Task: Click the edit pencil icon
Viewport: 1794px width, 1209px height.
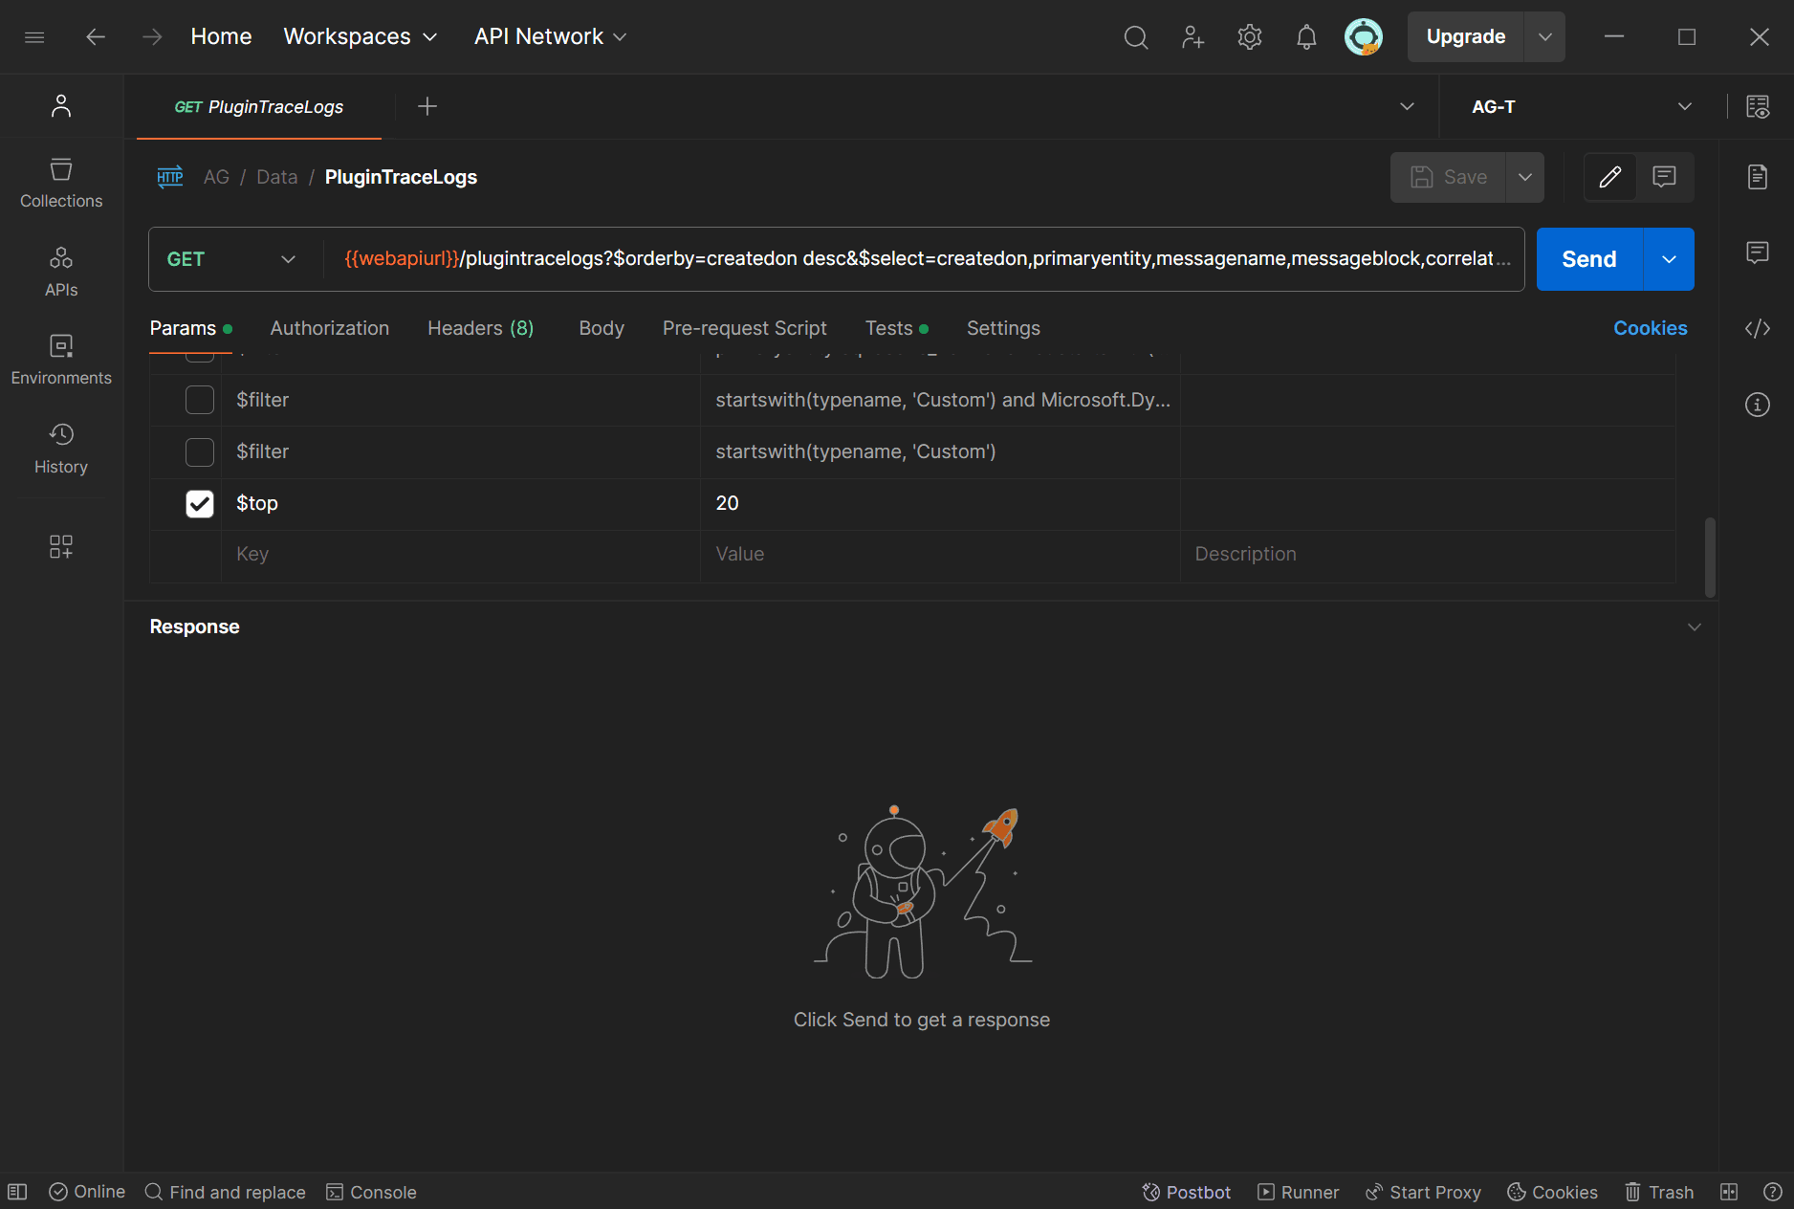Action: coord(1610,177)
